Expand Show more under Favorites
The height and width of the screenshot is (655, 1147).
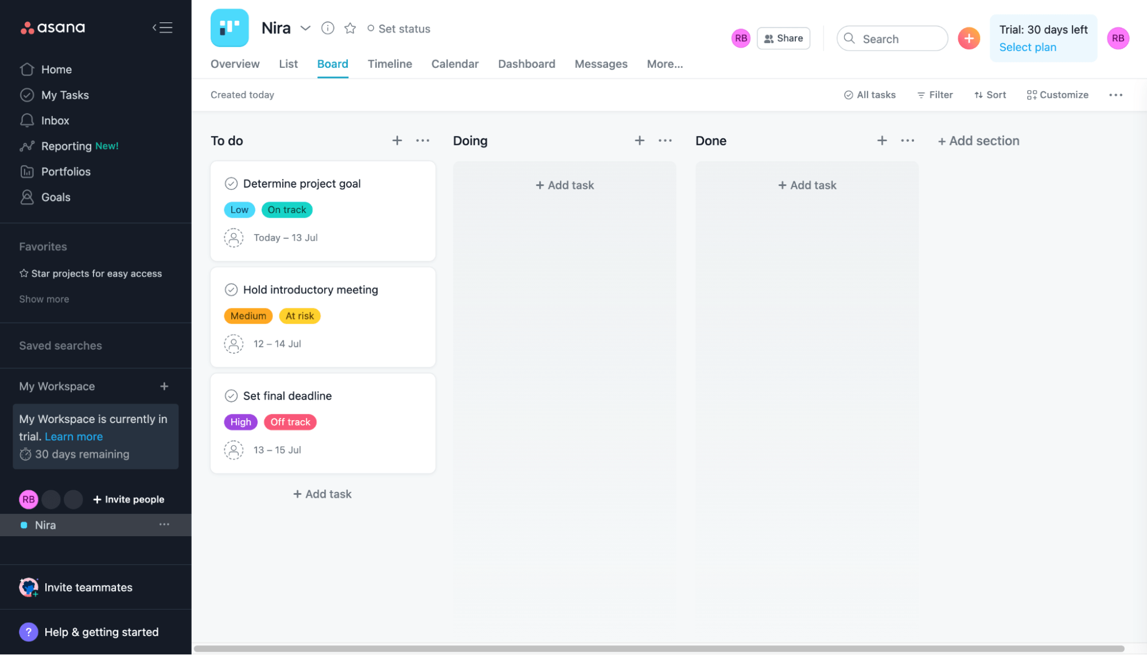[44, 299]
